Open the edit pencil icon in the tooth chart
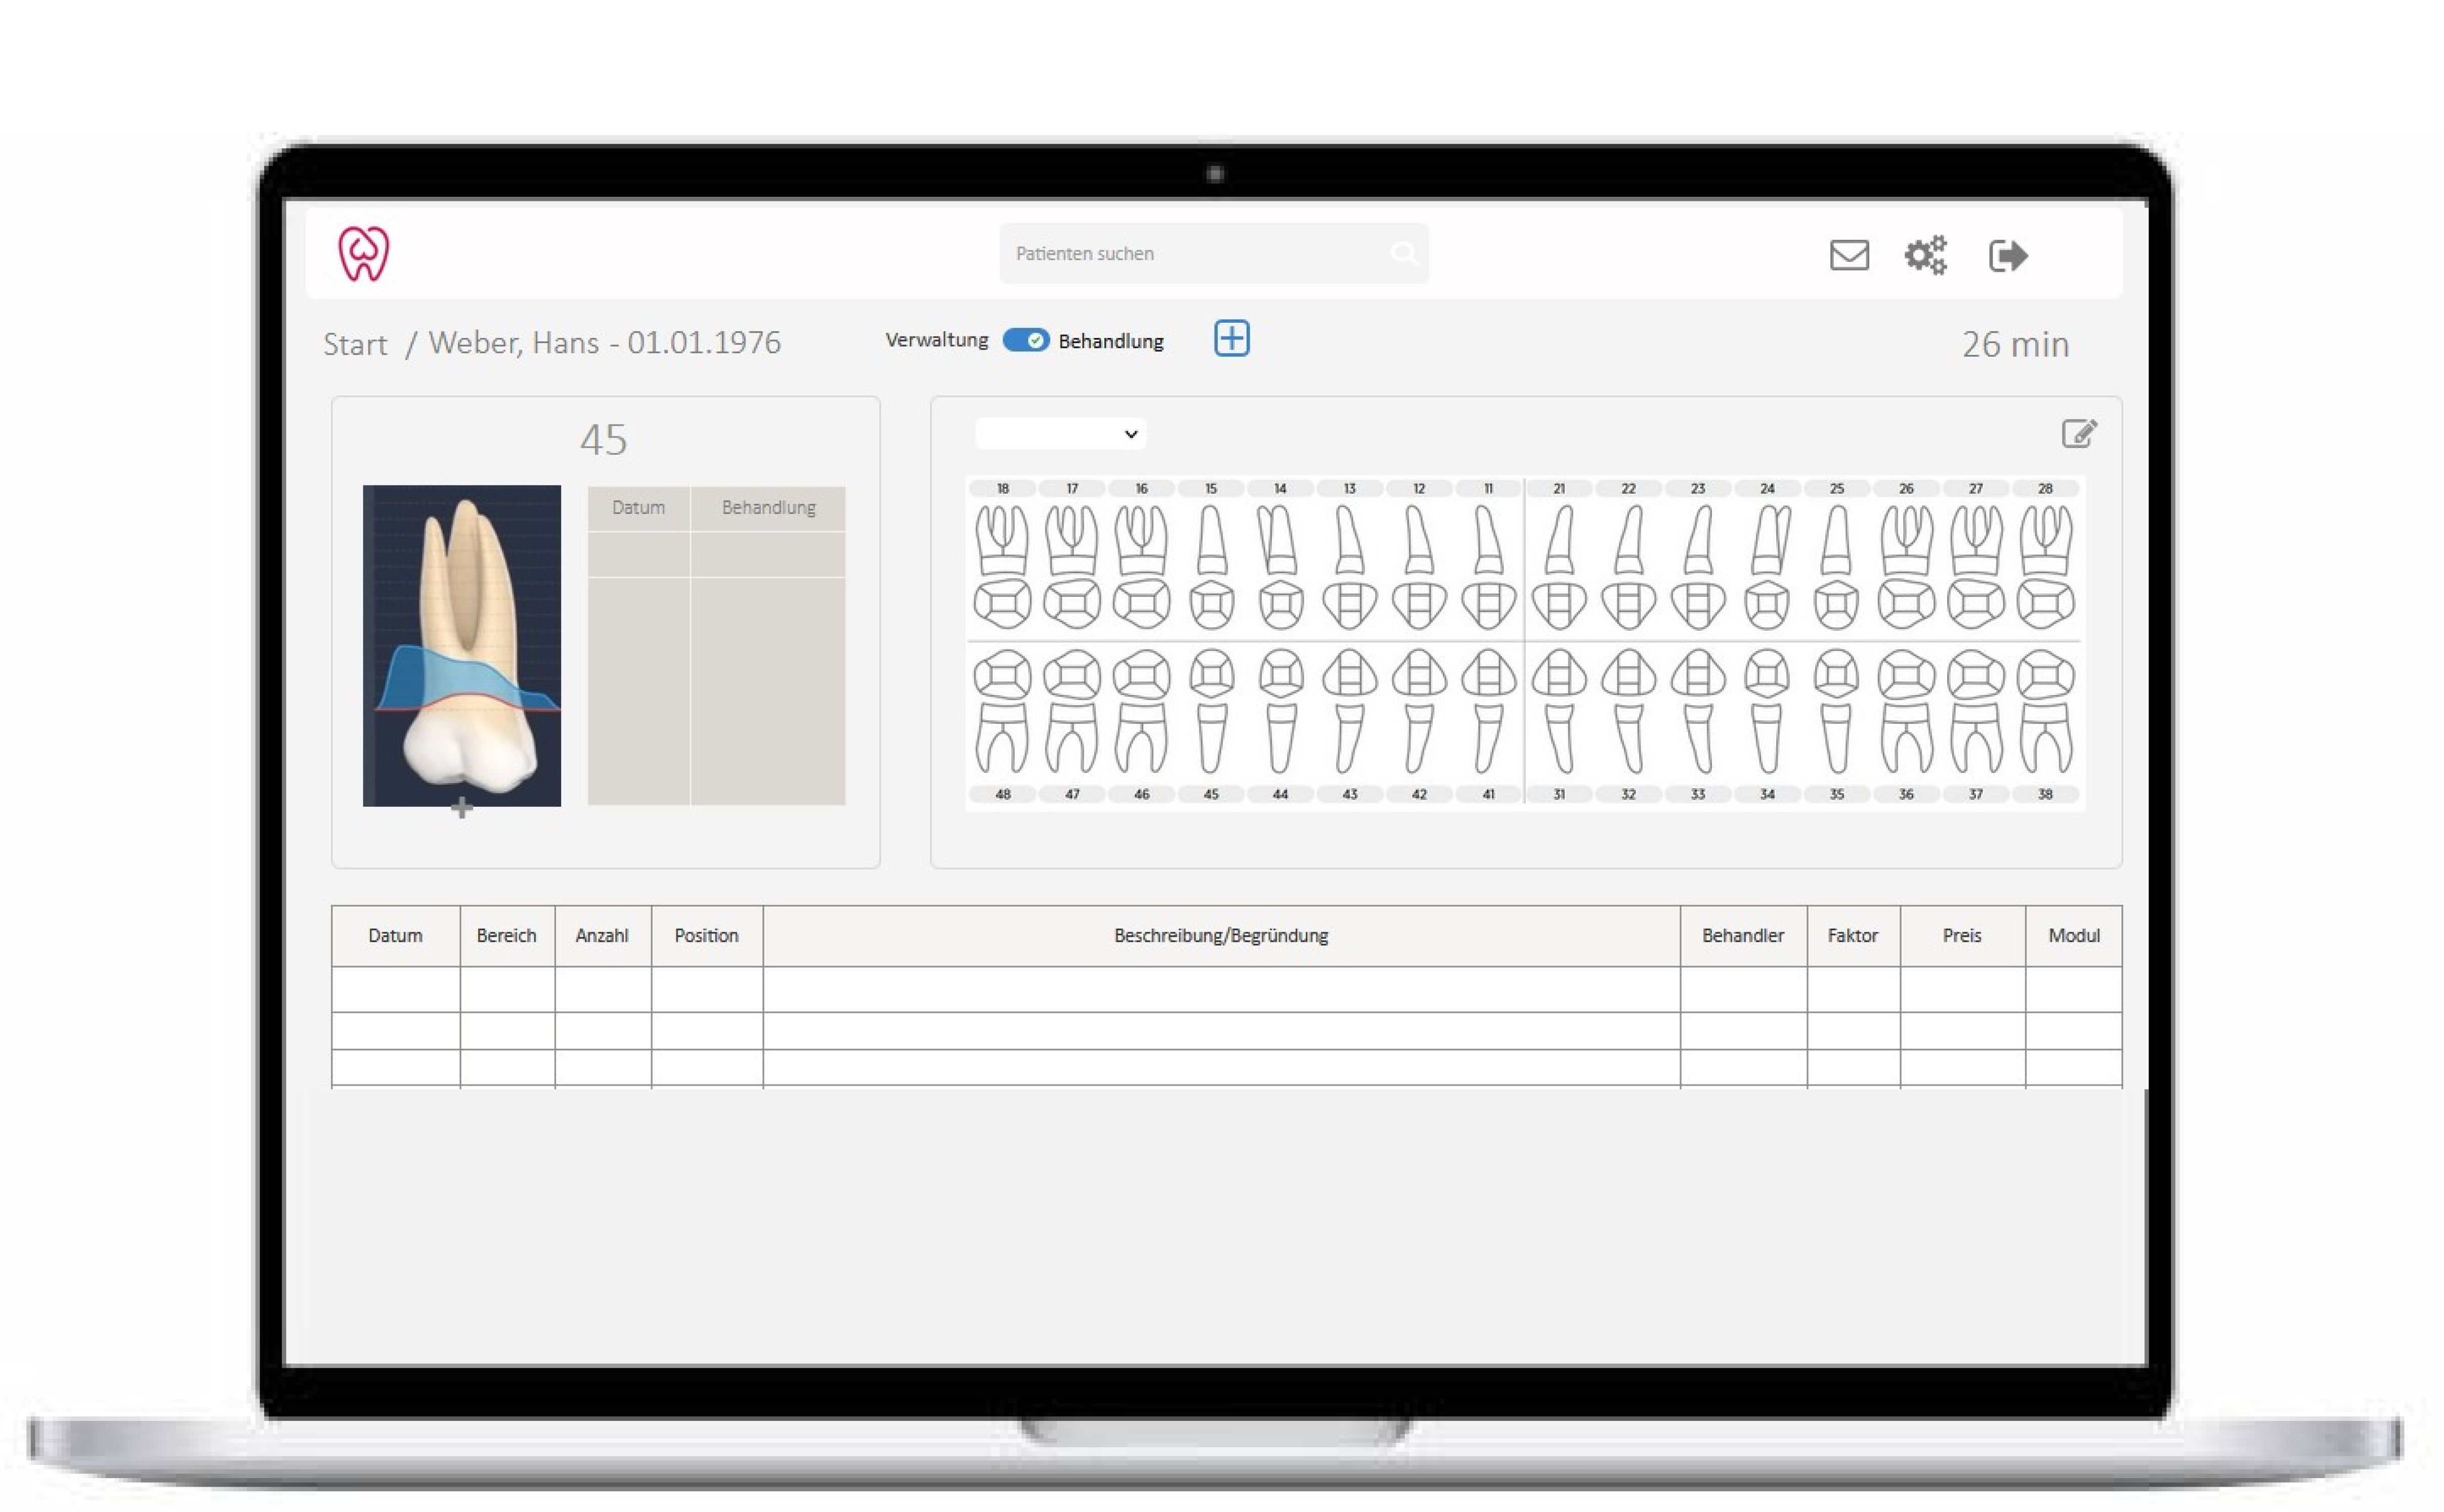 coord(2078,434)
